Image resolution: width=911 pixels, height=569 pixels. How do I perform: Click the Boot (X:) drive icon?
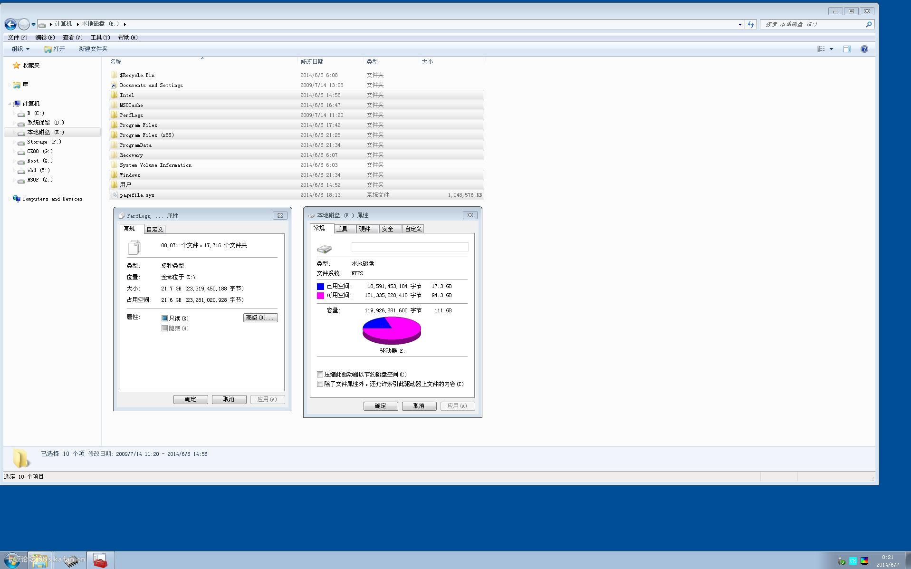pyautogui.click(x=21, y=161)
